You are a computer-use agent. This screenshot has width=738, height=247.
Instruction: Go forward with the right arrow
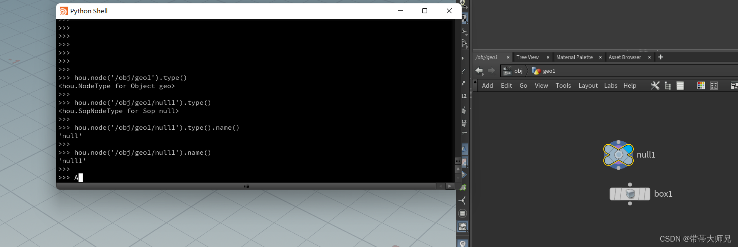point(492,71)
